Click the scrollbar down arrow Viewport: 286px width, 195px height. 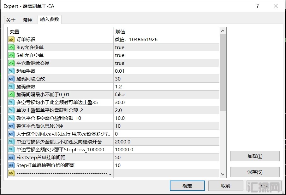[223, 174]
